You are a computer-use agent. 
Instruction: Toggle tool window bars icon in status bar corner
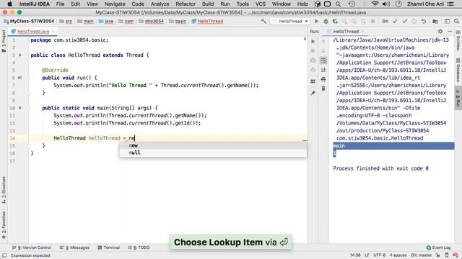[x=4, y=255]
